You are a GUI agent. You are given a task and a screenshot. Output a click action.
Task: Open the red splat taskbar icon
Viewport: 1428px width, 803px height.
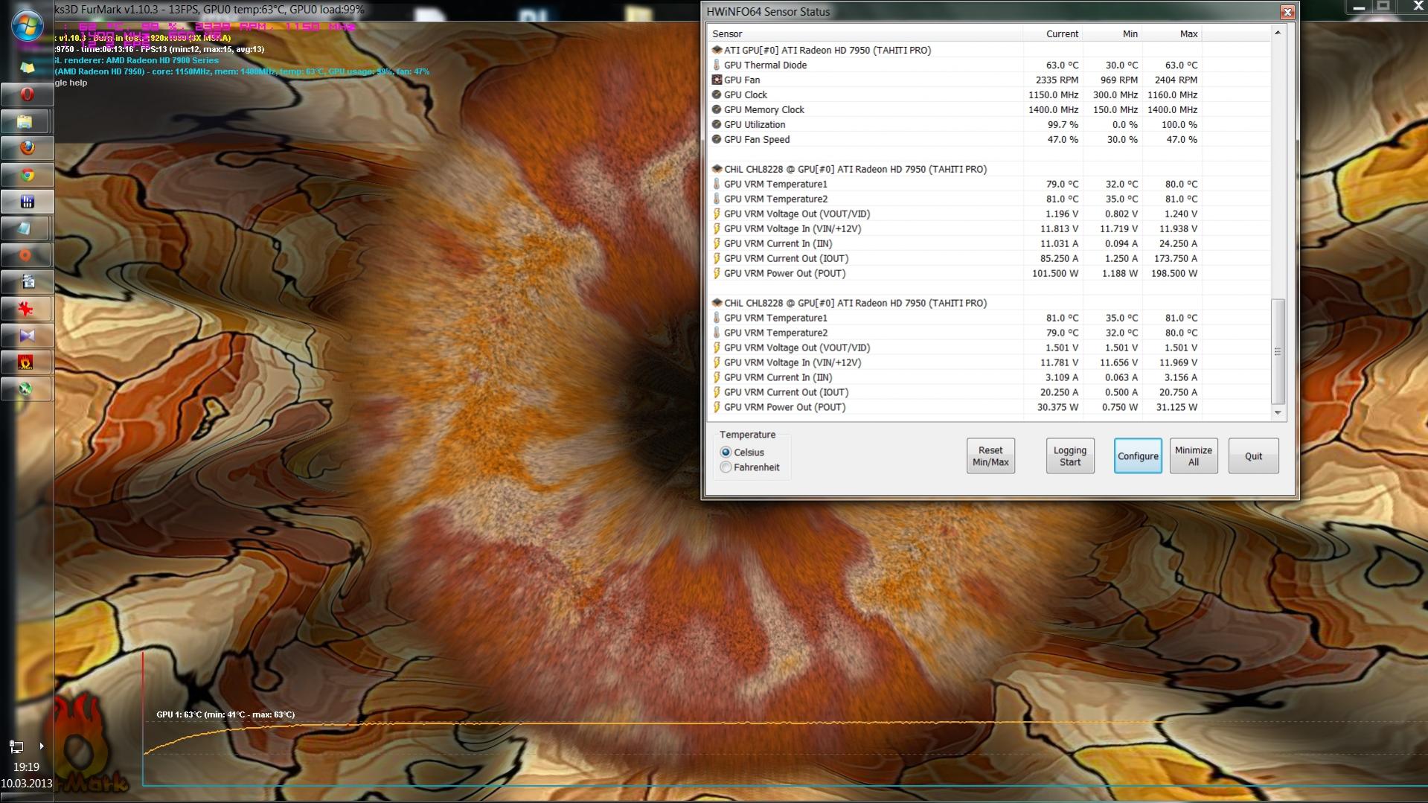[27, 309]
